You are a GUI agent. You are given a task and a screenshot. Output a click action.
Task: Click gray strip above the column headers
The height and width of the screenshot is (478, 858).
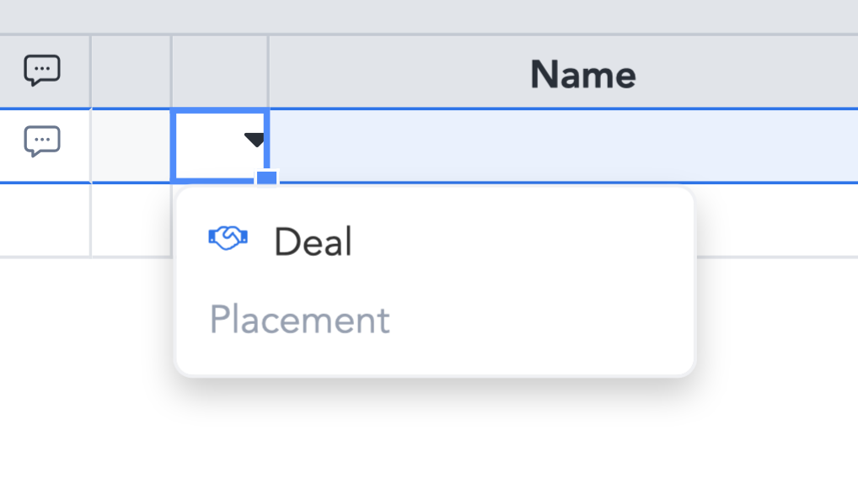[429, 16]
